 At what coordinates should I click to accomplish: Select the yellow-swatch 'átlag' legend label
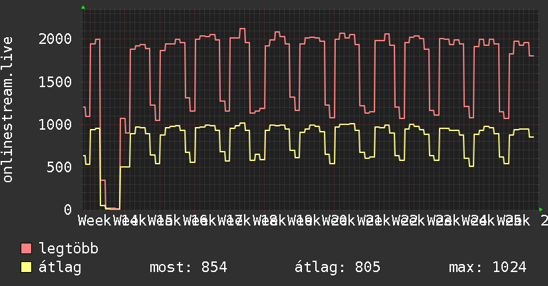point(60,267)
